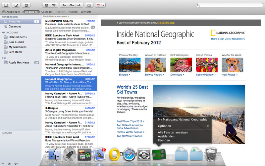This screenshot has height=166, width=265.
Task: Click the Woof of the Week dog thumbnail
Action: (233, 65)
